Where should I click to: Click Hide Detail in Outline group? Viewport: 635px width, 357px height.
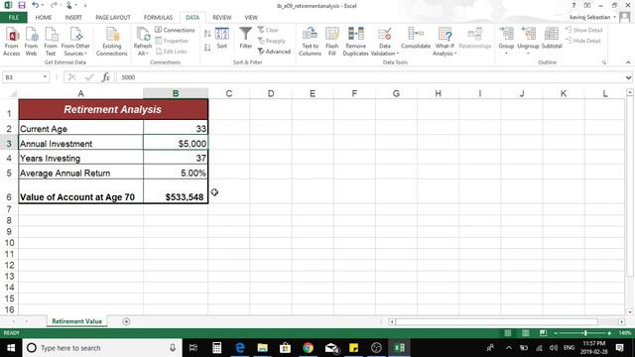(x=583, y=41)
